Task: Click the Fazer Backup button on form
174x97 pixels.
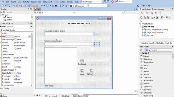Action: tap(49, 86)
